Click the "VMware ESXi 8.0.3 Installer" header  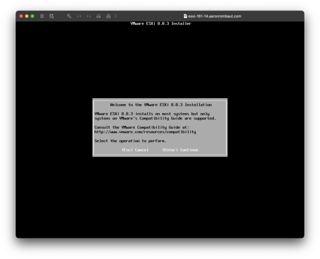coord(161,23)
